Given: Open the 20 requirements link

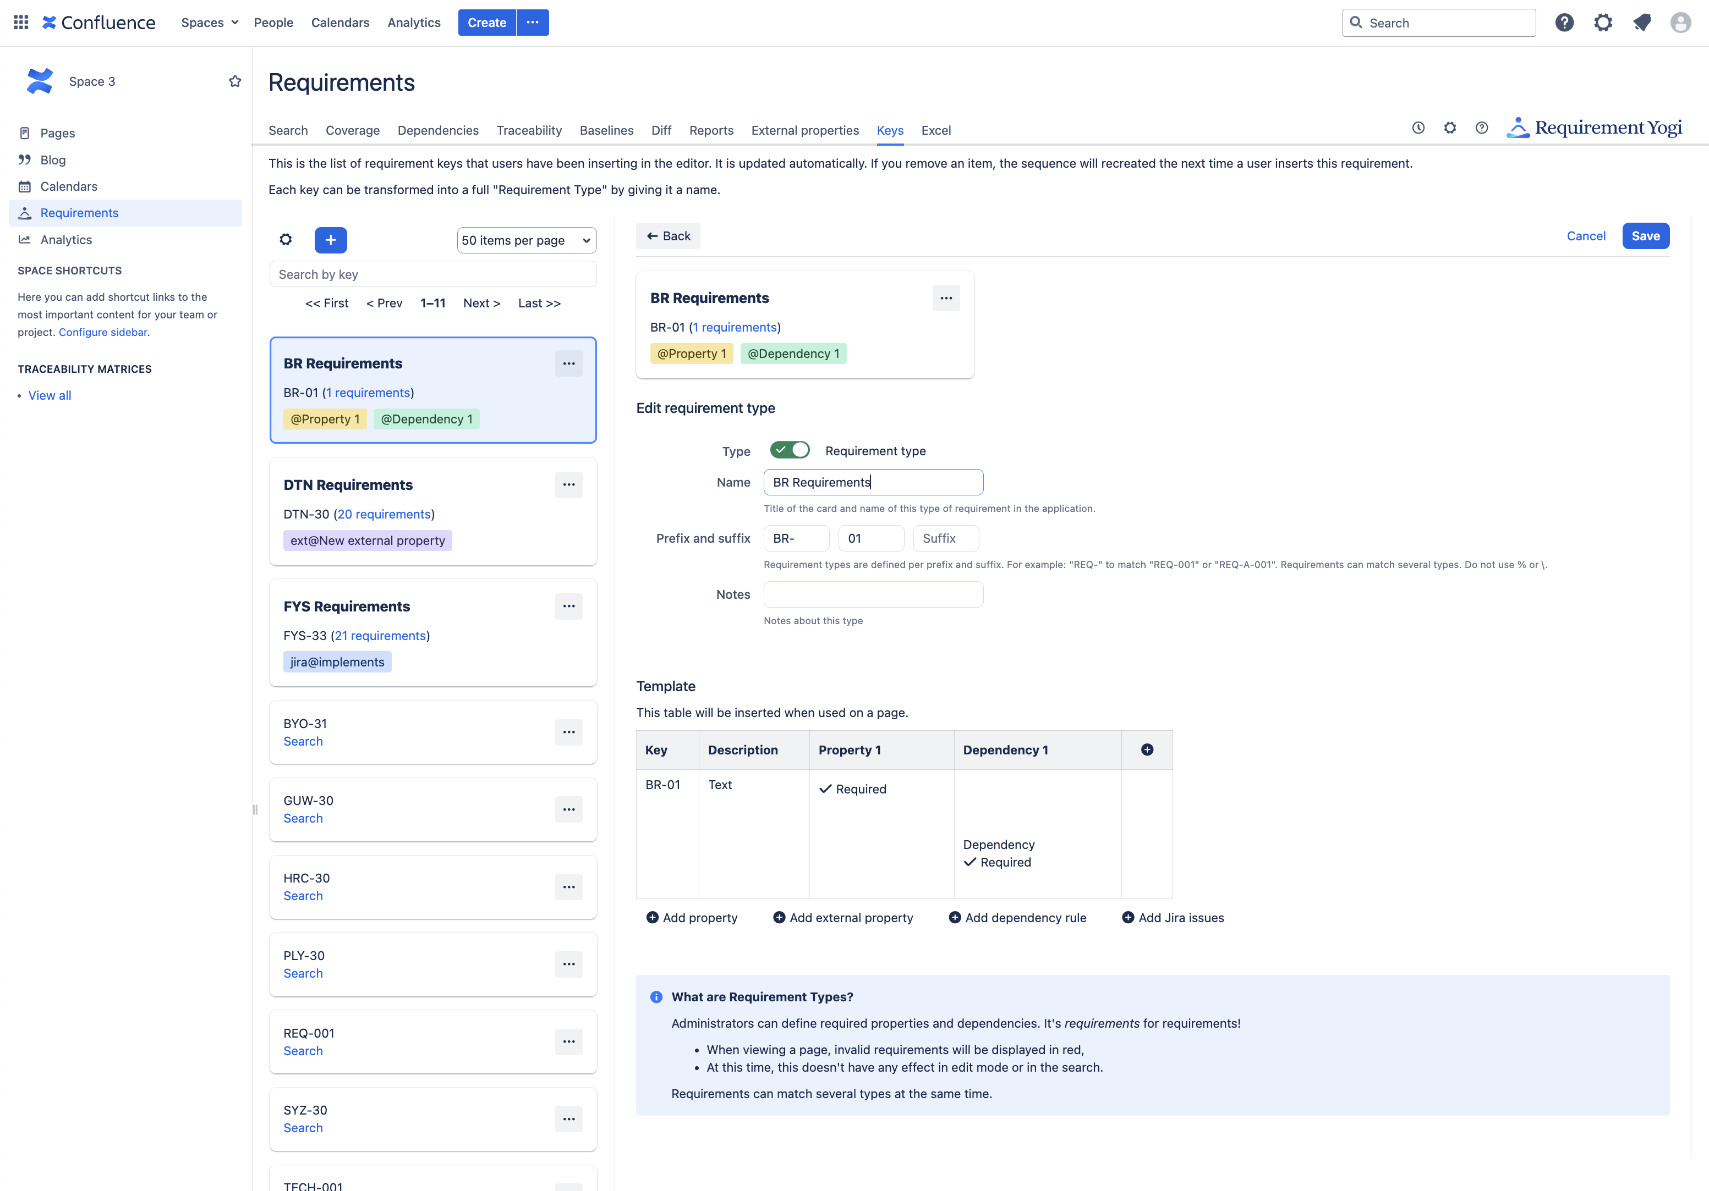Looking at the screenshot, I should (x=384, y=514).
